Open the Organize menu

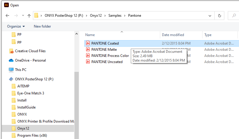pyautogui.click(x=16, y=26)
